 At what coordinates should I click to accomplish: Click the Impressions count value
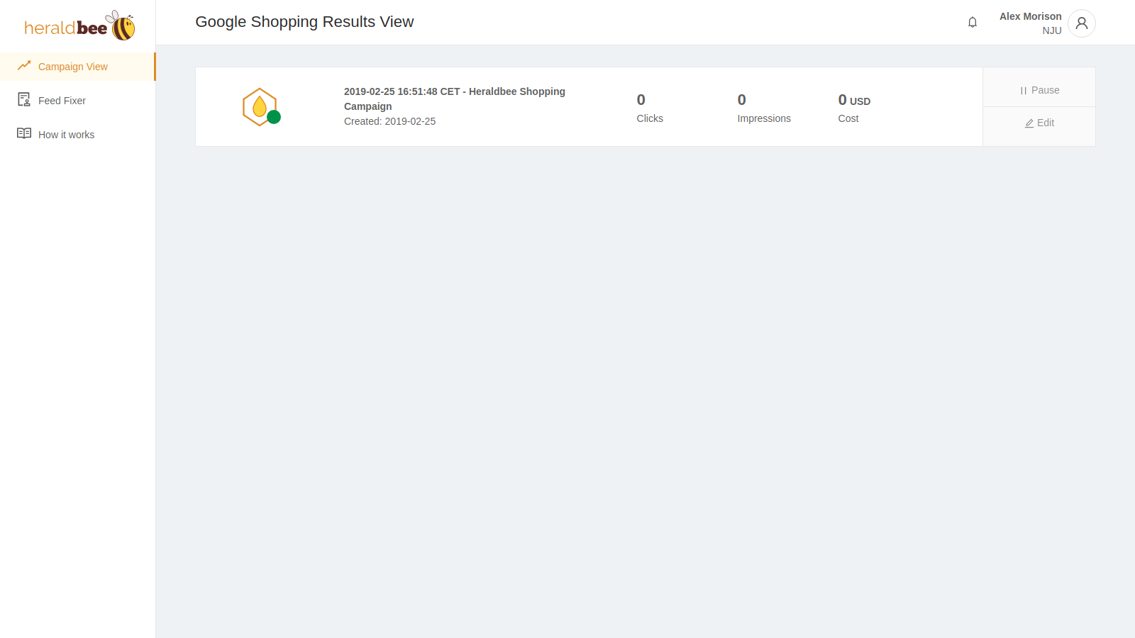tap(741, 100)
